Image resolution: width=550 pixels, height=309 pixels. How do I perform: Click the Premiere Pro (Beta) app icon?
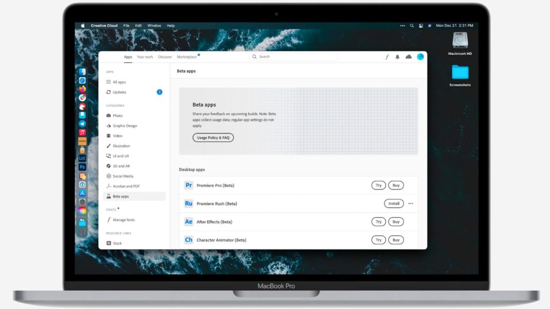(189, 185)
